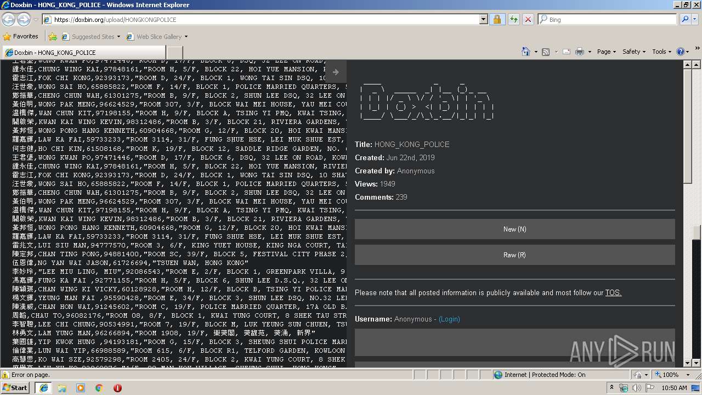The width and height of the screenshot is (702, 395).
Task: Open the Favorites center
Action: click(x=21, y=37)
